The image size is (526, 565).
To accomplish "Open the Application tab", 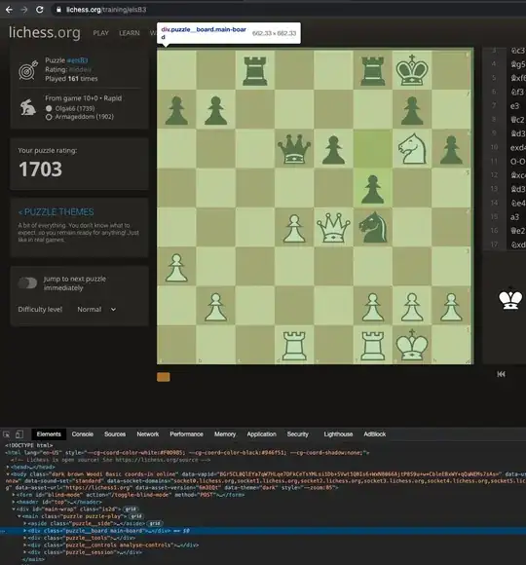I will tap(262, 434).
